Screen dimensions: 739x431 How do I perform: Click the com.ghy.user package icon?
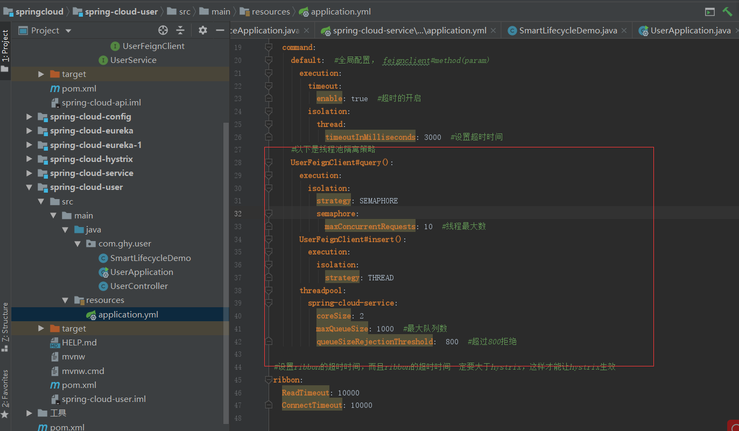pyautogui.click(x=91, y=244)
